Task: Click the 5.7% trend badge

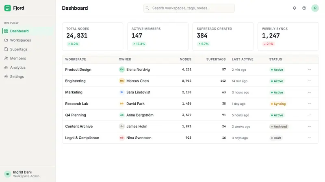Action: click(204, 44)
